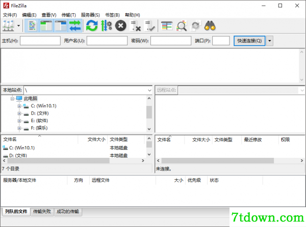The height and width of the screenshot is (227, 306).
Task: Open 传输(T) menu
Action: point(68,15)
